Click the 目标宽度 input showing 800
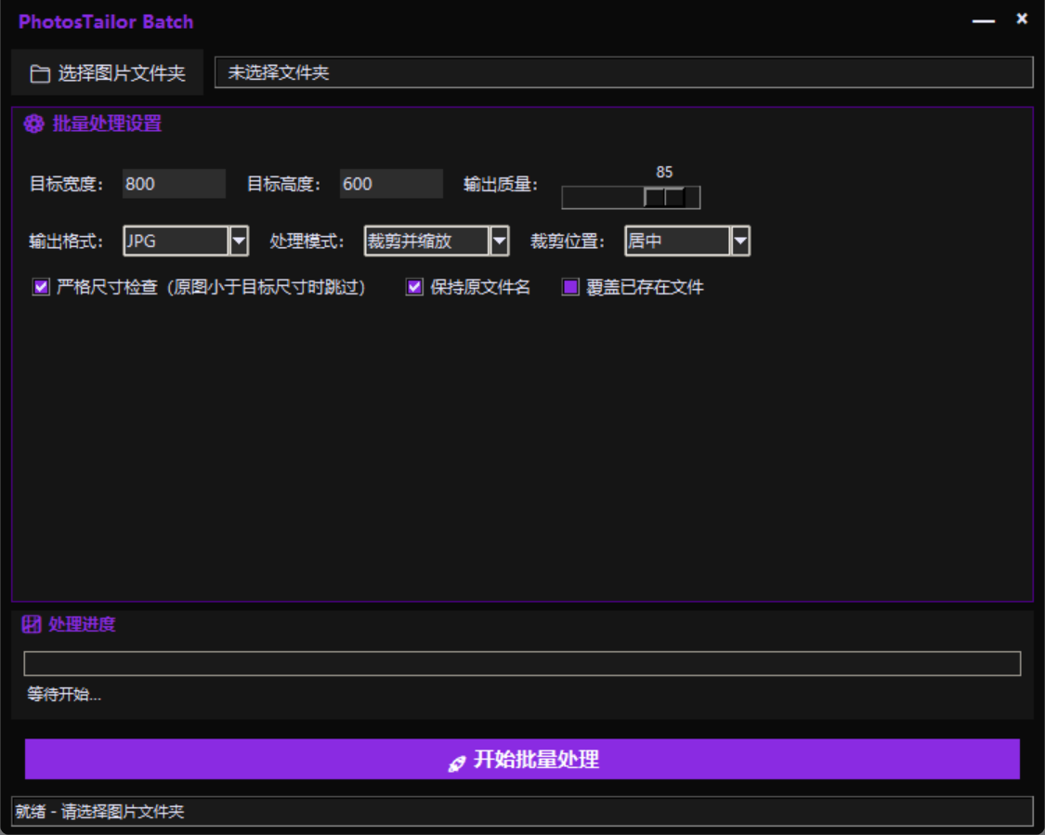 point(174,184)
